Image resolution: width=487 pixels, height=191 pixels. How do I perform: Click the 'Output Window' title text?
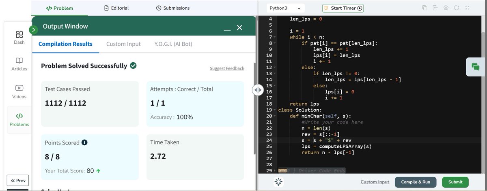click(x=65, y=26)
